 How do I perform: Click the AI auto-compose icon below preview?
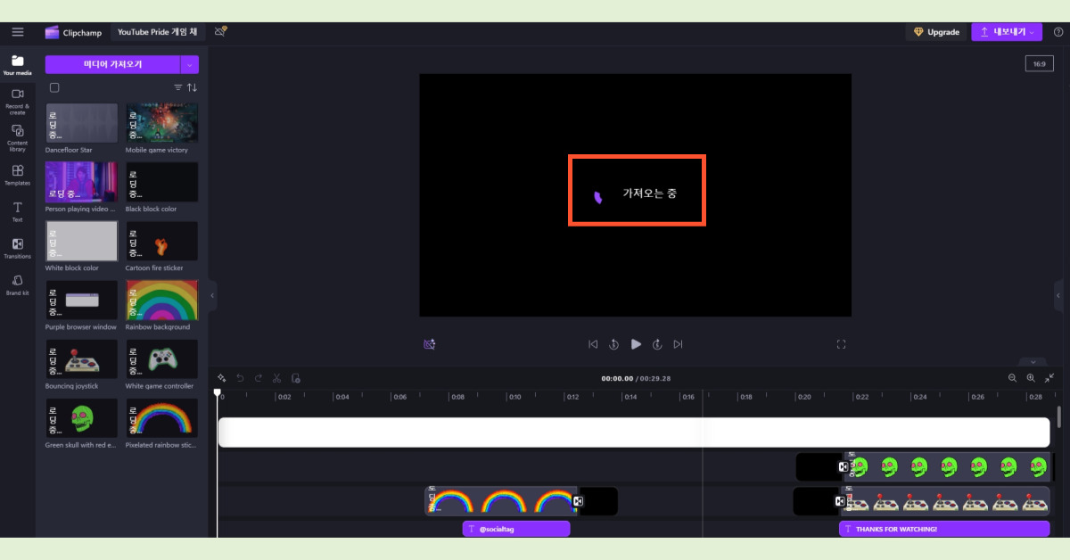click(x=430, y=344)
